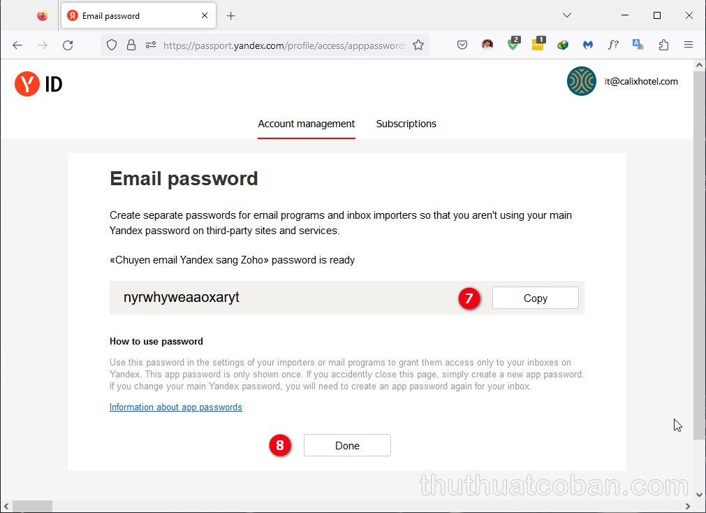Screen dimensions: 706x513
Task: Click the Yandex ID logo
Action: 38,85
